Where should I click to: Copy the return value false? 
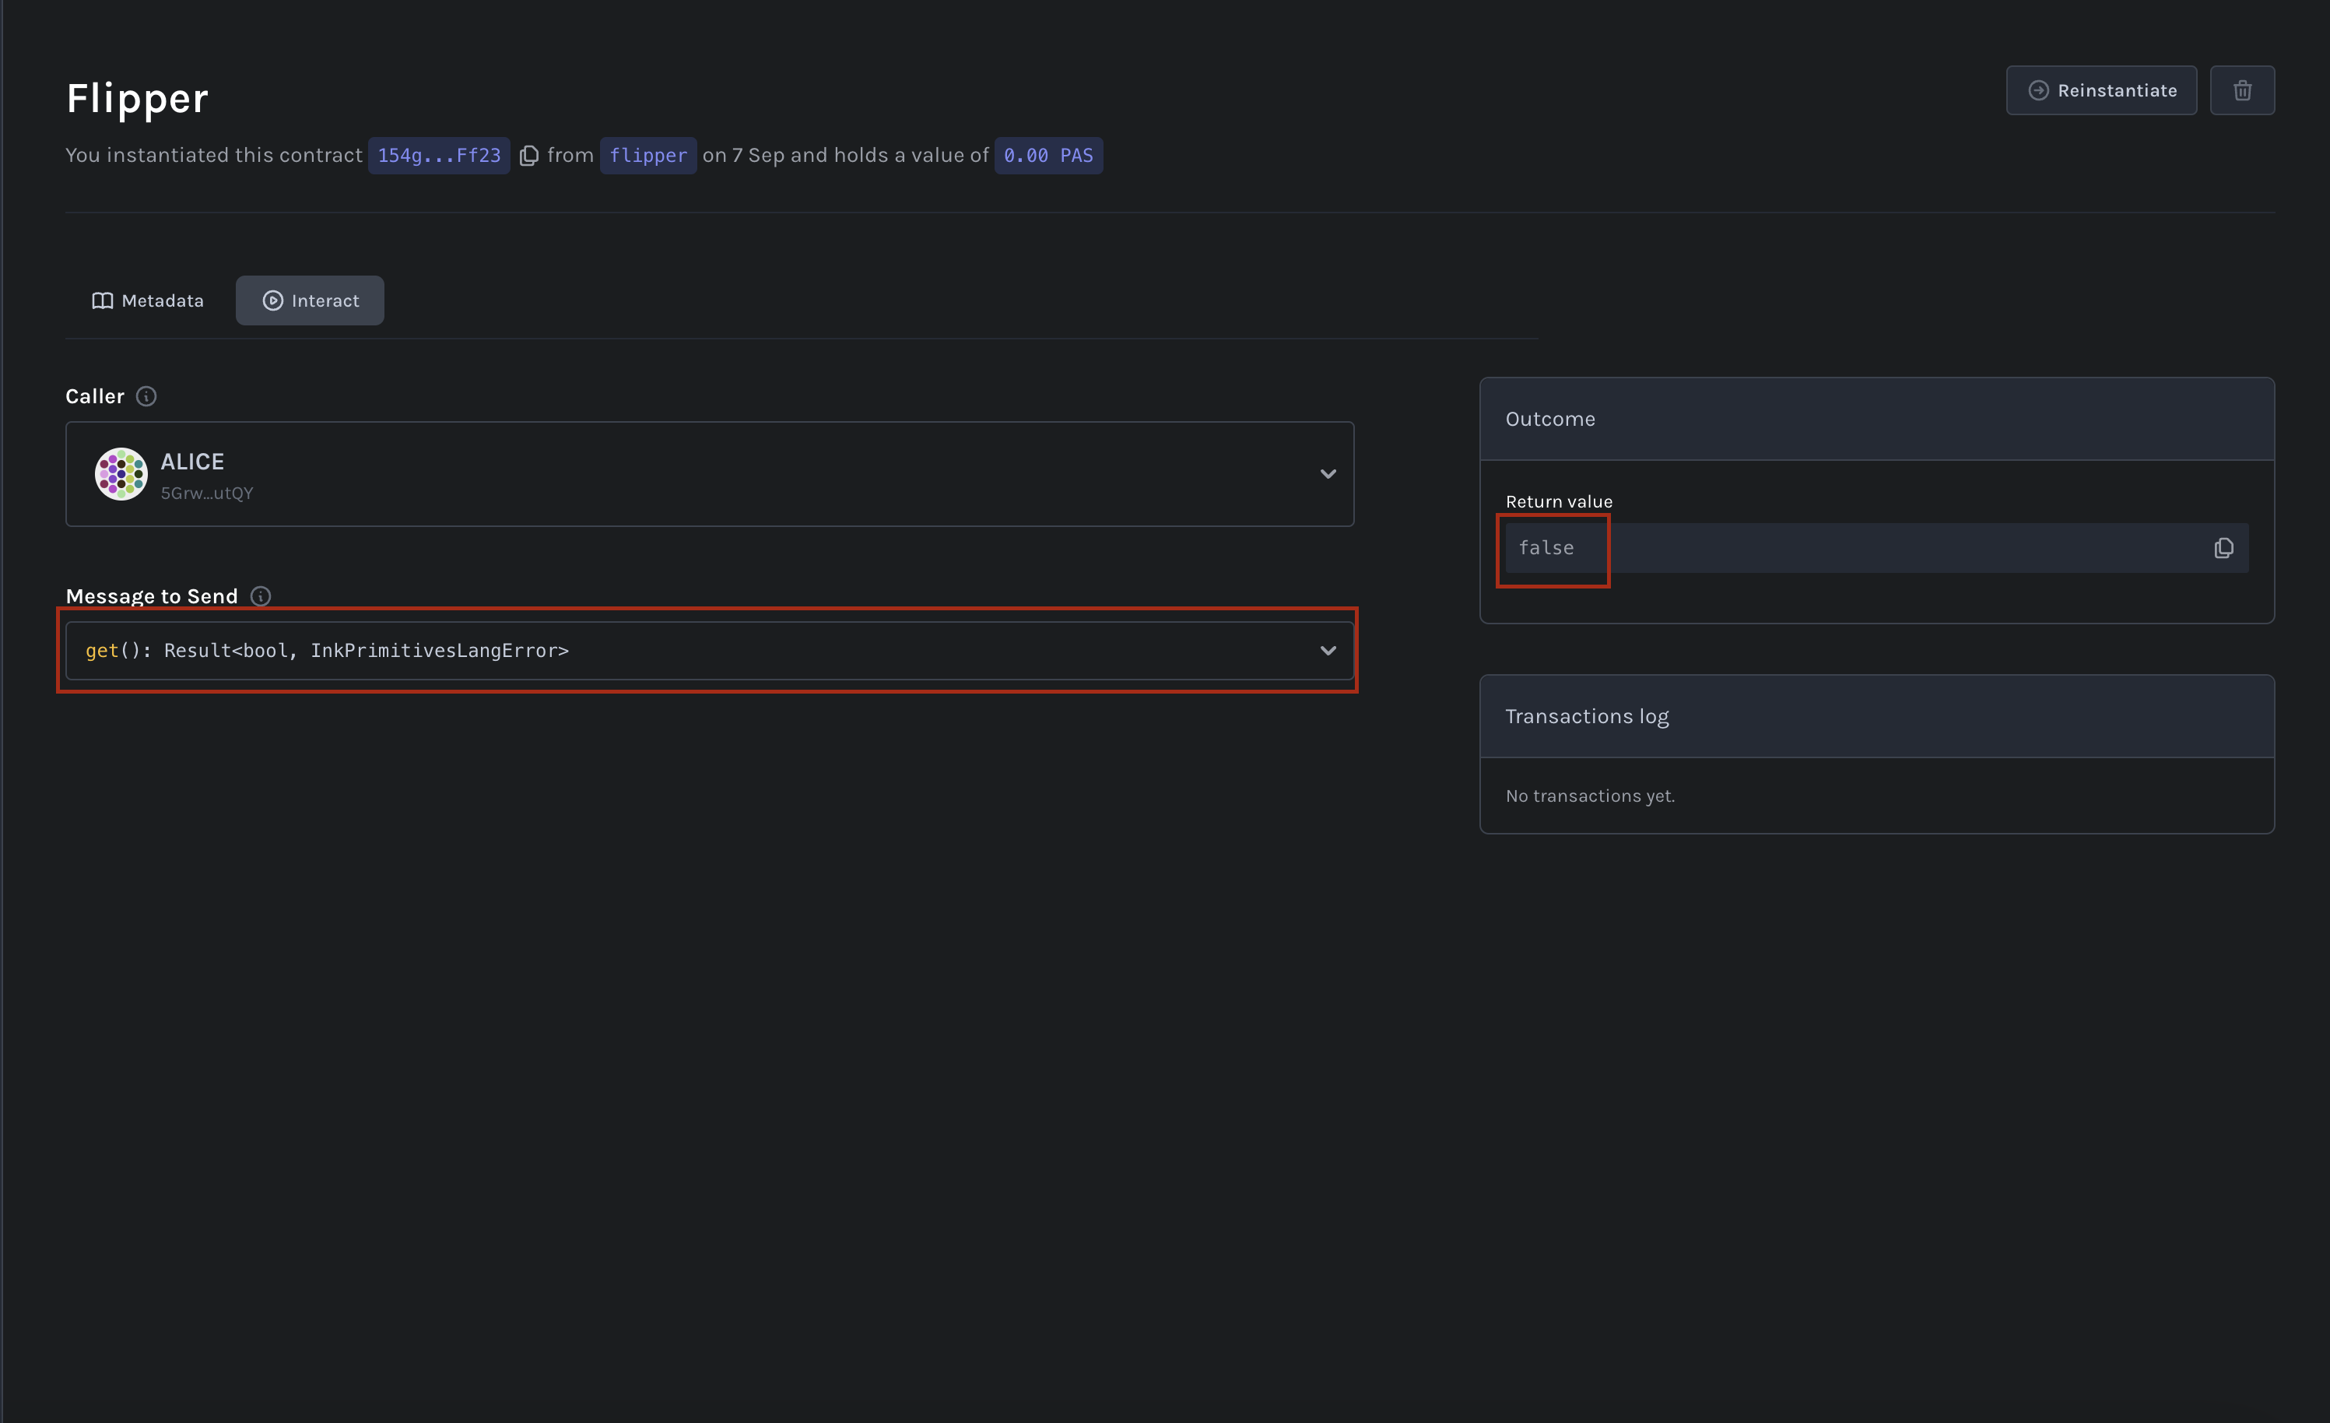click(x=2223, y=548)
